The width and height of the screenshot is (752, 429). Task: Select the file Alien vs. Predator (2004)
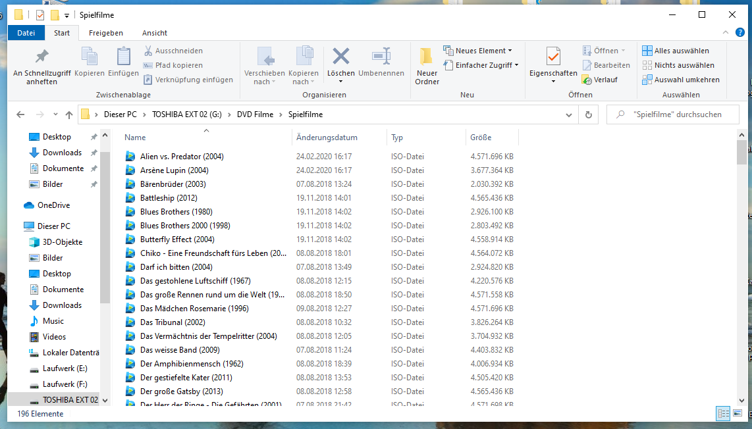coord(182,156)
